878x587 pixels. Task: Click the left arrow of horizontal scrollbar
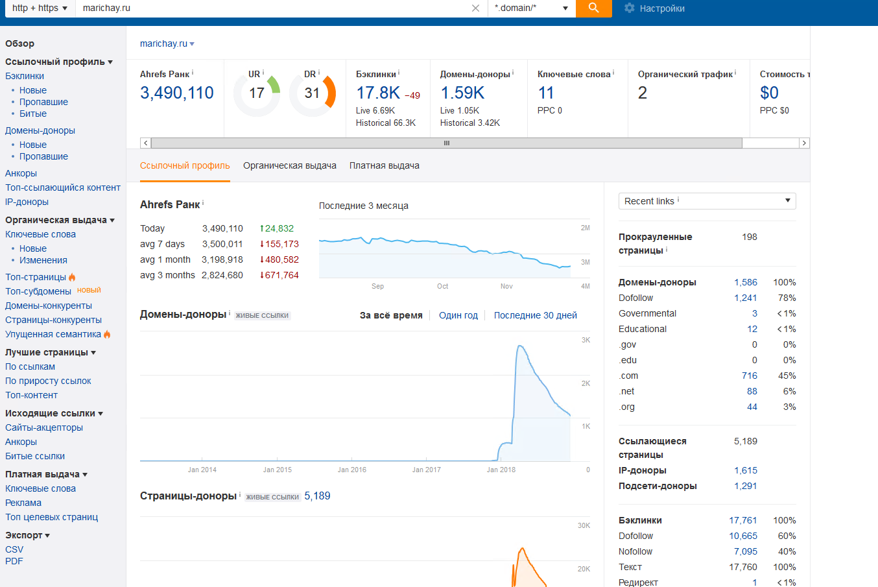tap(145, 143)
